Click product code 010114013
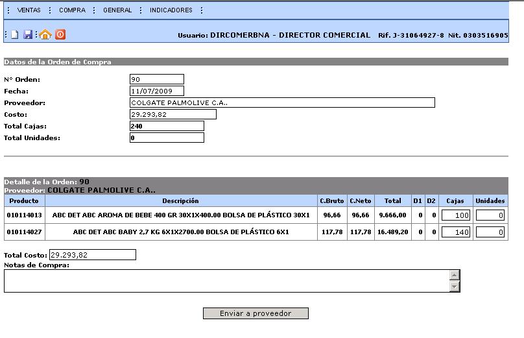 (25, 215)
